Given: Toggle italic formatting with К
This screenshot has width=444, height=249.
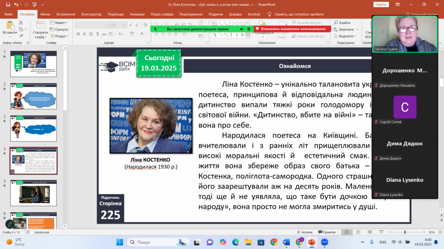Looking at the screenshot, I should (x=85, y=34).
